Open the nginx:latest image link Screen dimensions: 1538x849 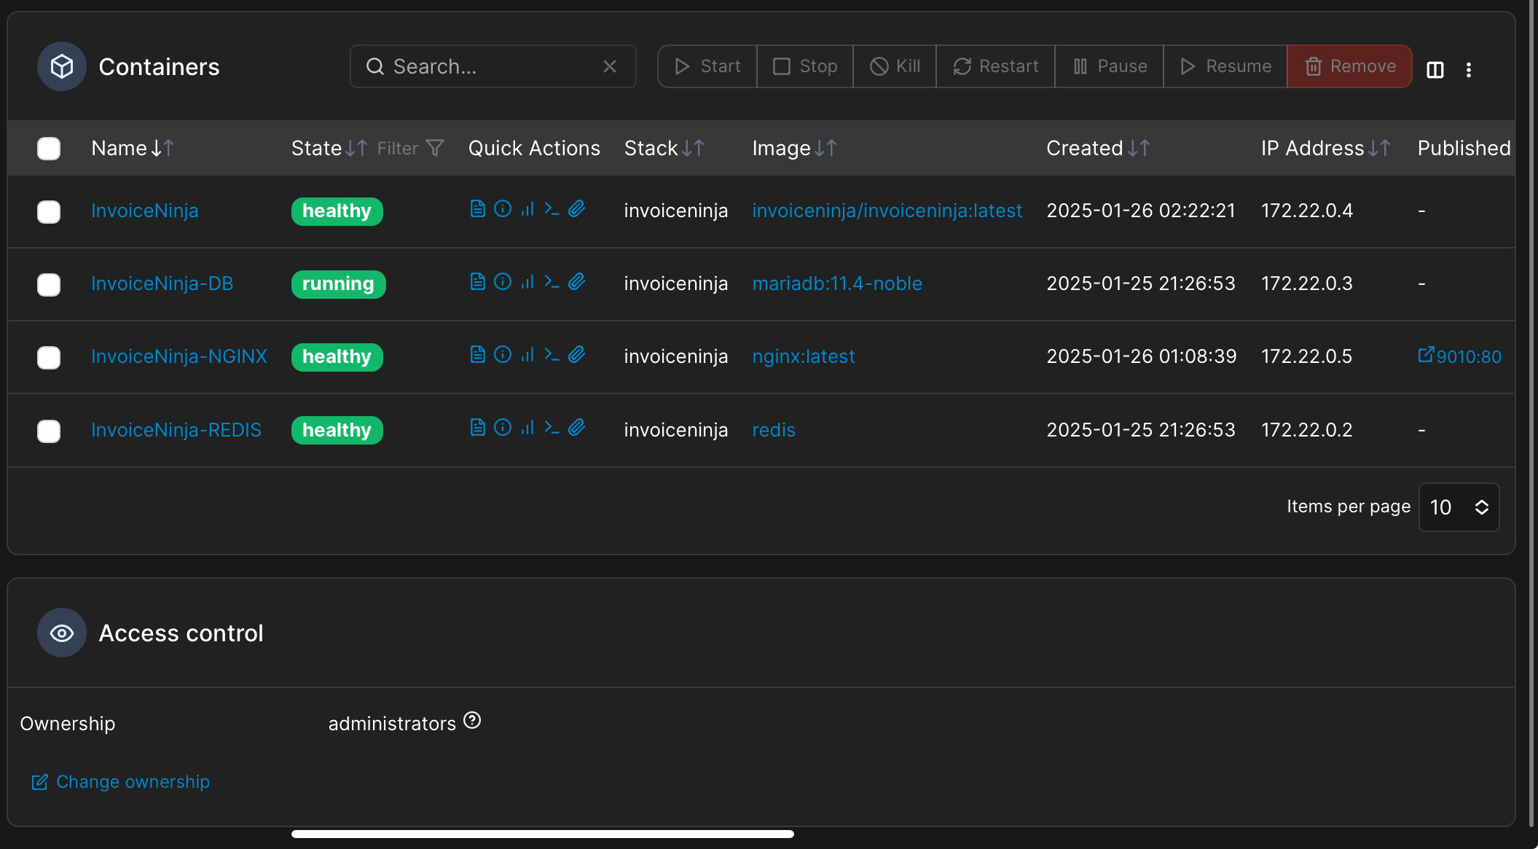click(x=804, y=356)
